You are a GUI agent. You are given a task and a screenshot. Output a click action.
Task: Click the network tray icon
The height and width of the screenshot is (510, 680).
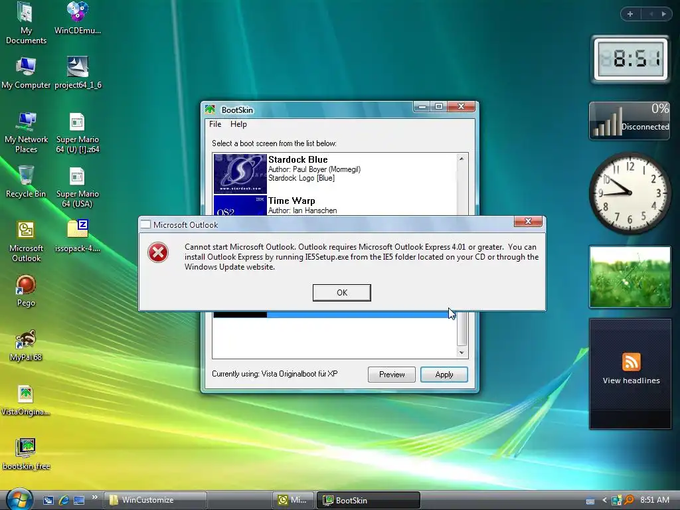coord(616,500)
